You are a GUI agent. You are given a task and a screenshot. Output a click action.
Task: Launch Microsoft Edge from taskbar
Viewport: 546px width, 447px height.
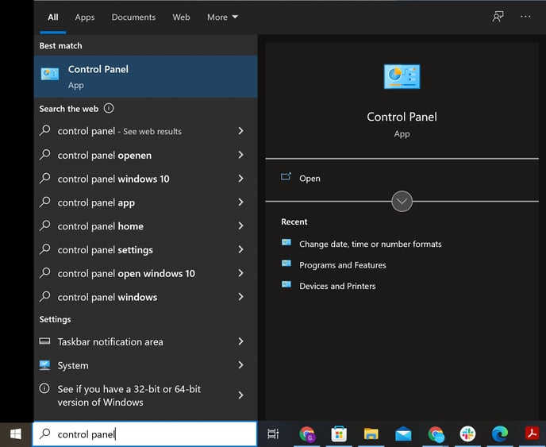point(499,434)
